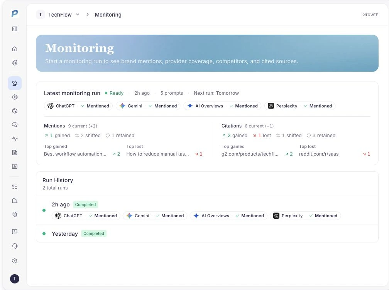Click the '5 prompts' text

coord(172,93)
